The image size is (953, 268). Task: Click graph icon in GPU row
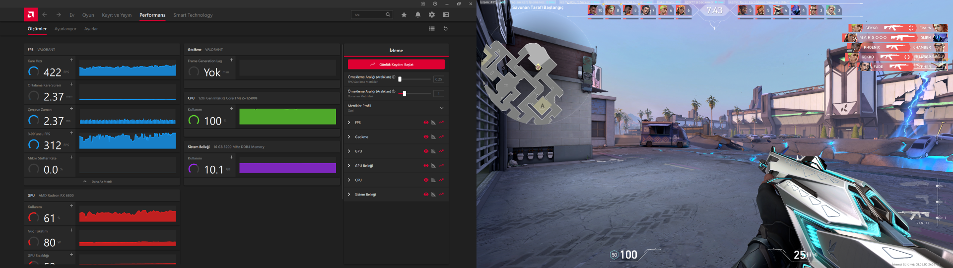pyautogui.click(x=441, y=151)
